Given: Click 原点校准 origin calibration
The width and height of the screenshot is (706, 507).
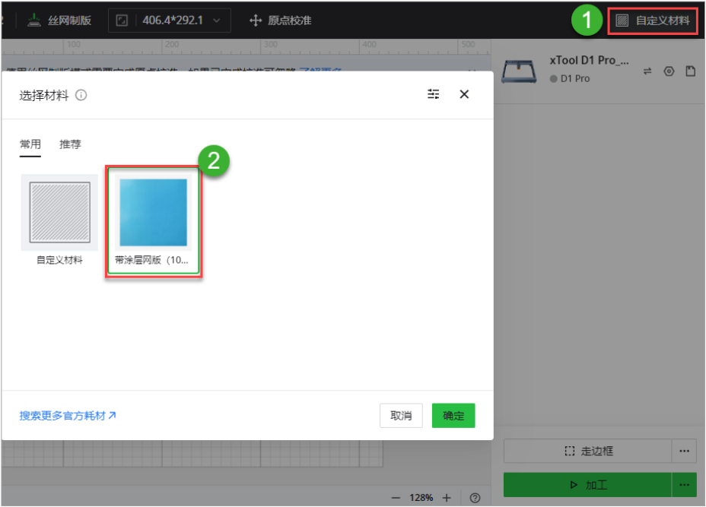Looking at the screenshot, I should click(x=280, y=21).
